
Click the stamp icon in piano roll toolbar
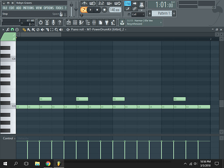[x=17, y=30]
